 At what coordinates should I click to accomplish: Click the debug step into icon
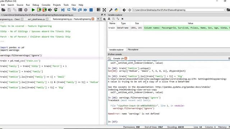74,10
